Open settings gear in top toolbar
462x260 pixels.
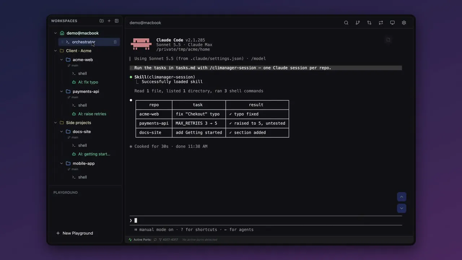coord(404,23)
